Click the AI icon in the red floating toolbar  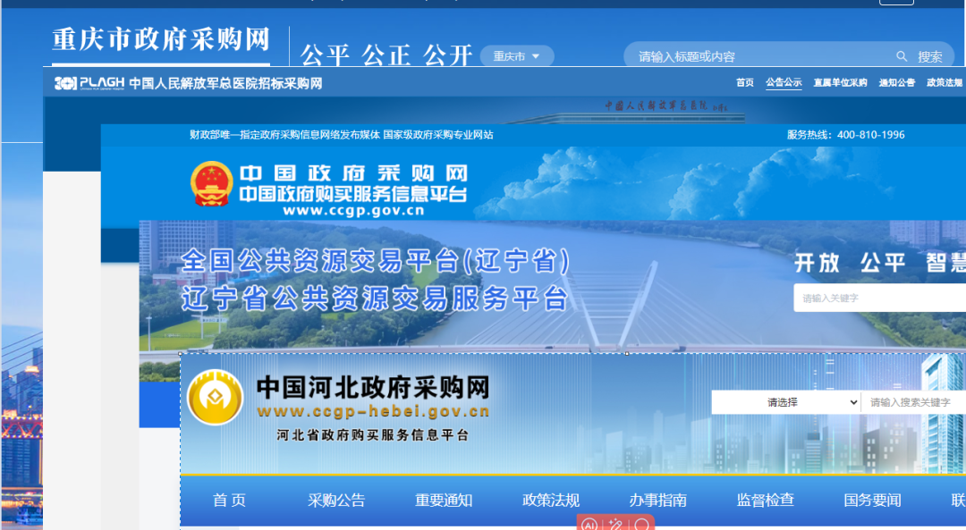(589, 525)
